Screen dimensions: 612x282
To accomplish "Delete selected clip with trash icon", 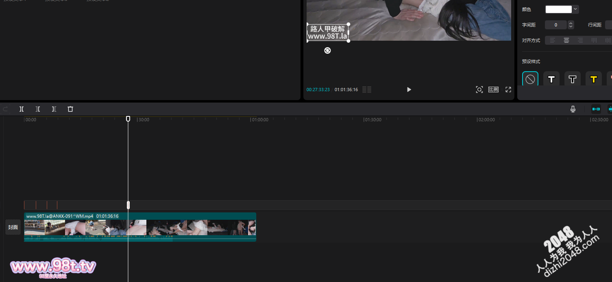I will (x=70, y=109).
